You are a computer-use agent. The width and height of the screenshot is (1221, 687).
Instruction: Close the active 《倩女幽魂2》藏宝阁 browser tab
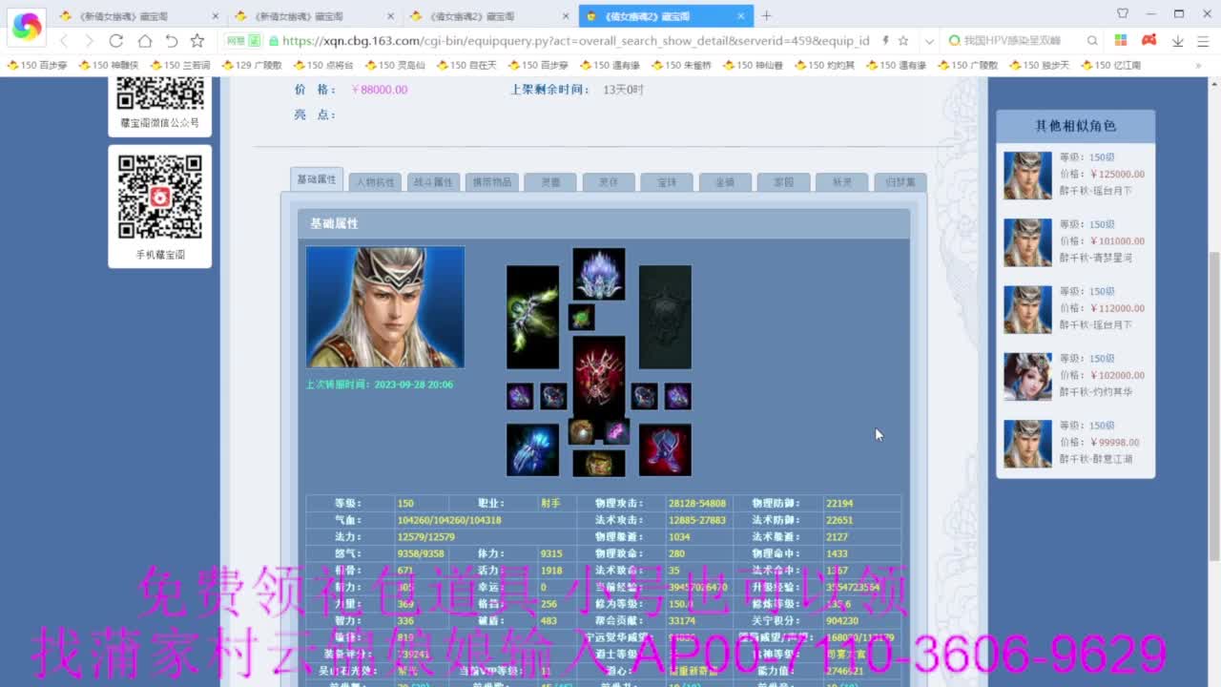741,16
